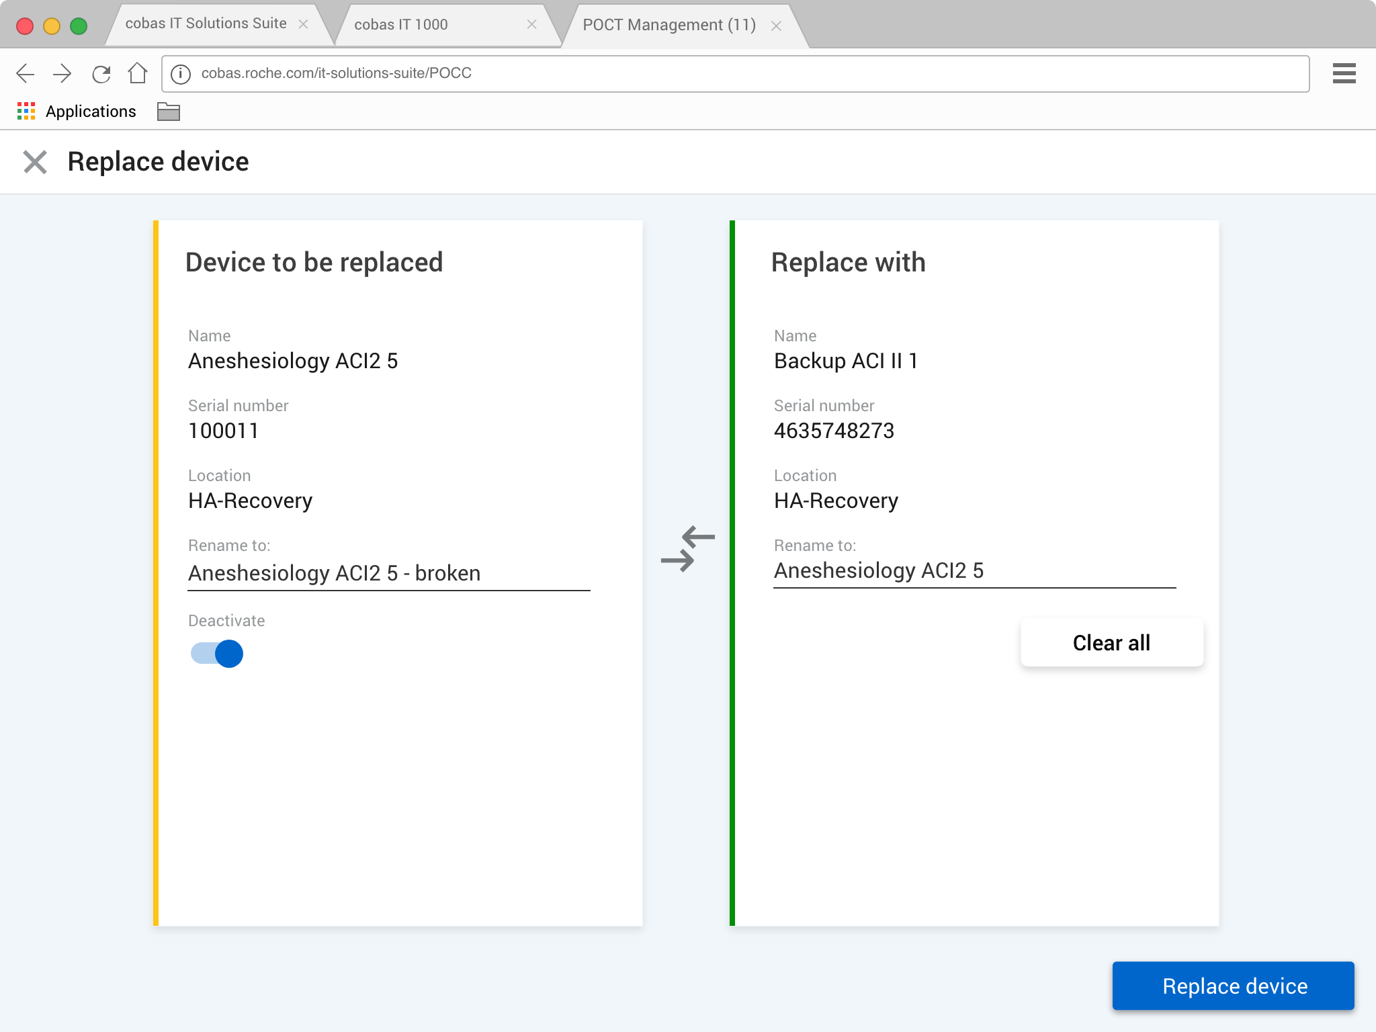Click the swap arrows between device cards
The width and height of the screenshot is (1376, 1032).
tap(687, 548)
